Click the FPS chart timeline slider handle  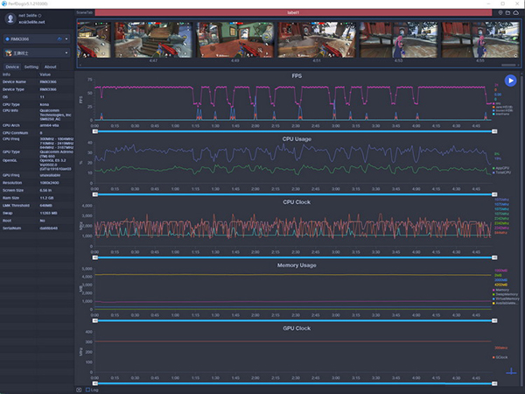pyautogui.click(x=95, y=132)
